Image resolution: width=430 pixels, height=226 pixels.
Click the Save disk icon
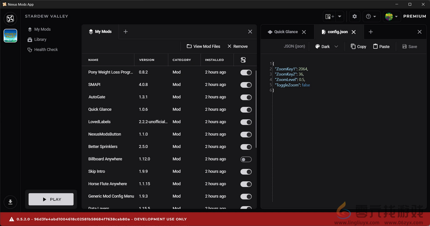(x=405, y=46)
